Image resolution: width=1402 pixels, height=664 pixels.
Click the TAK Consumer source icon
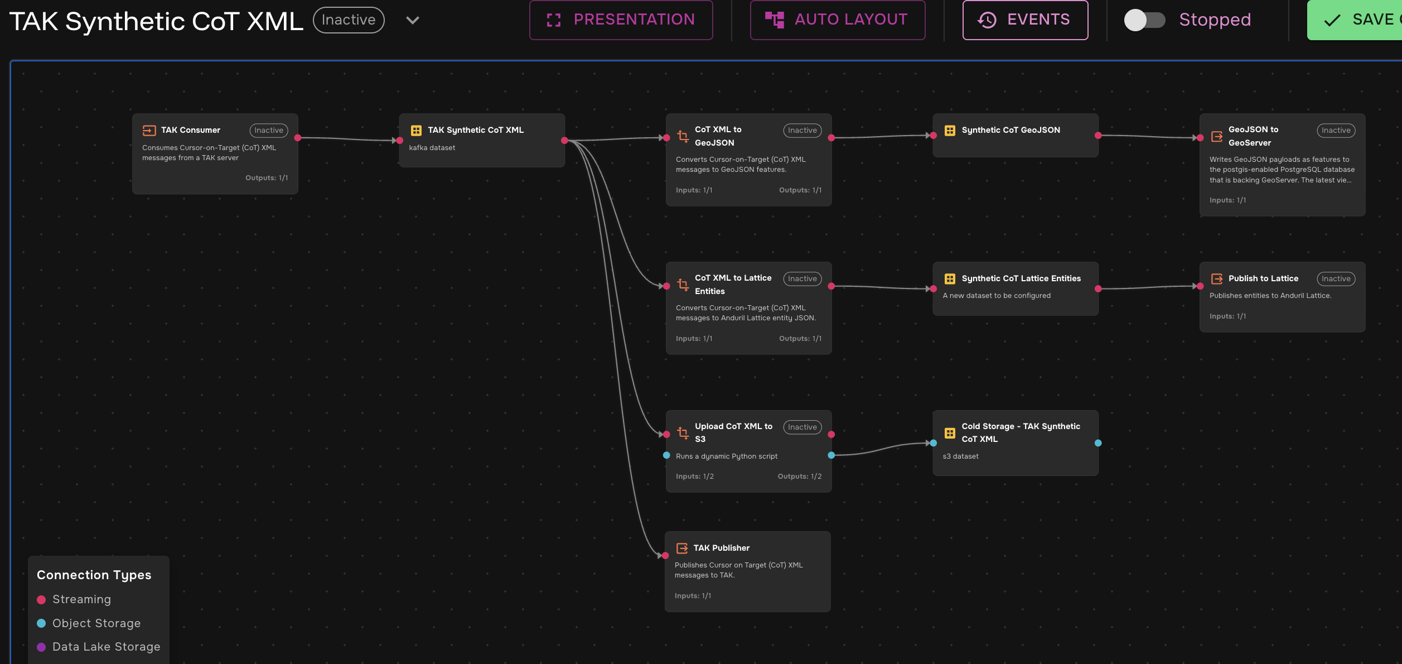click(149, 131)
